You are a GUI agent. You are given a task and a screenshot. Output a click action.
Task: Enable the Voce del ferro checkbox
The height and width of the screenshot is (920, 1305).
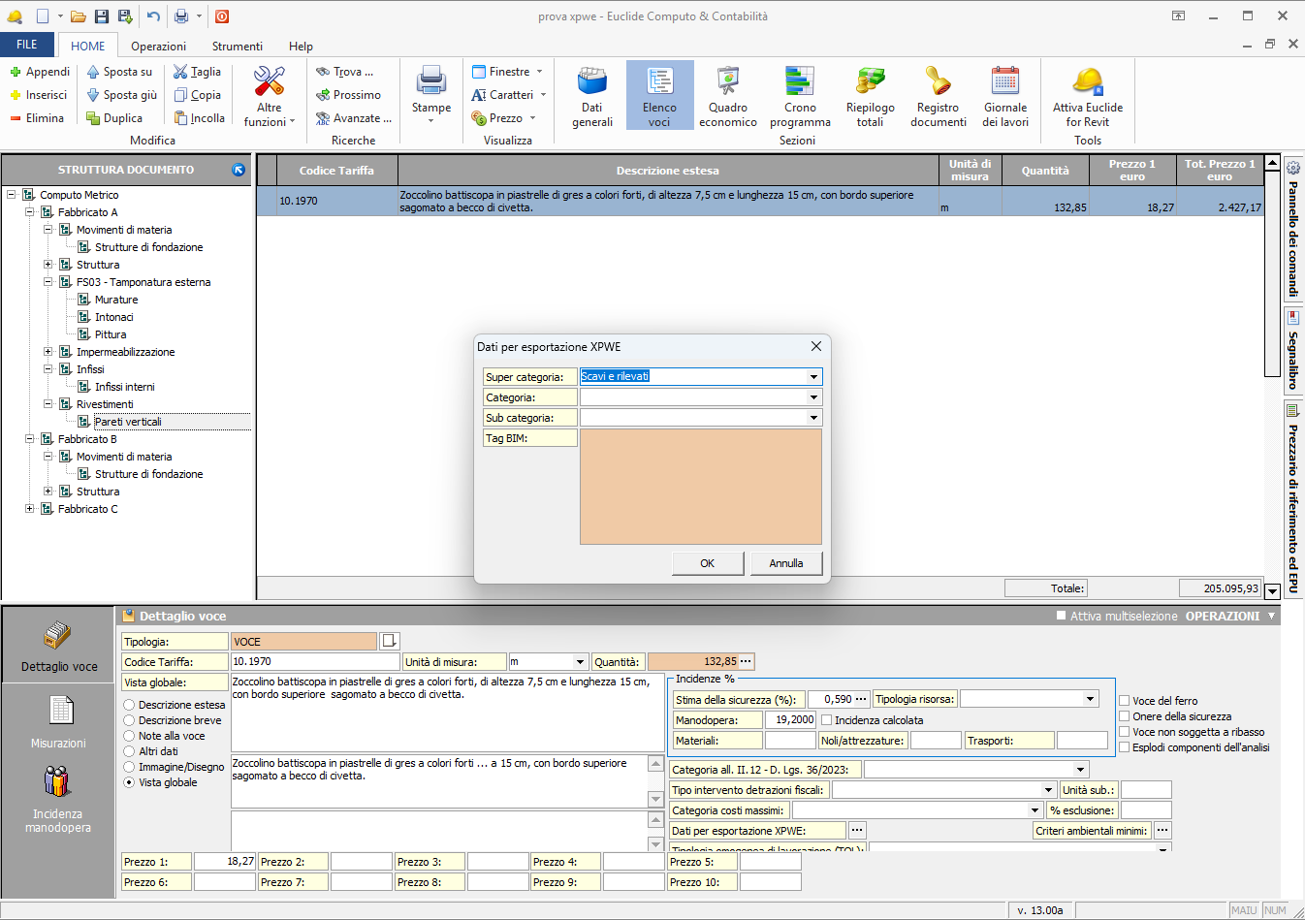point(1125,701)
